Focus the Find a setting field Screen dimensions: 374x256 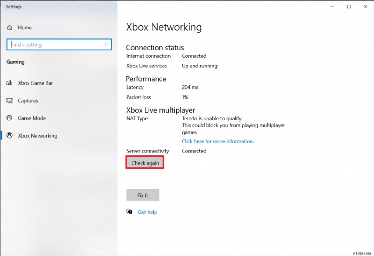pos(59,44)
